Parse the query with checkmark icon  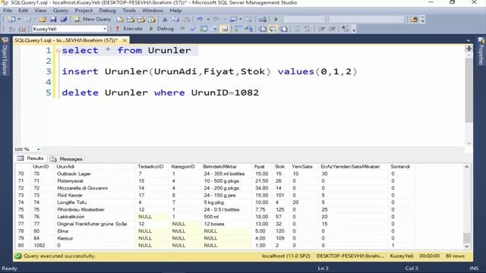tap(193, 29)
